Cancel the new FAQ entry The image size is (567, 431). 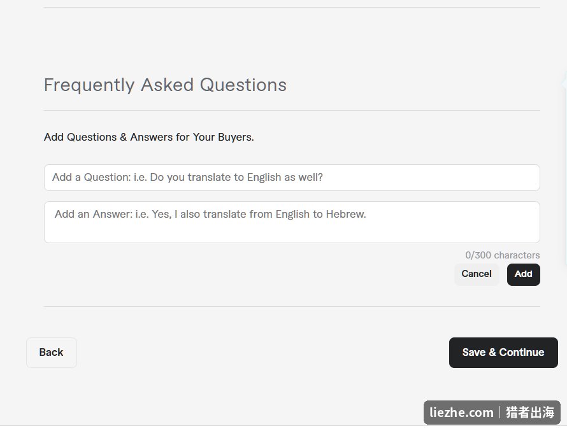pos(477,274)
